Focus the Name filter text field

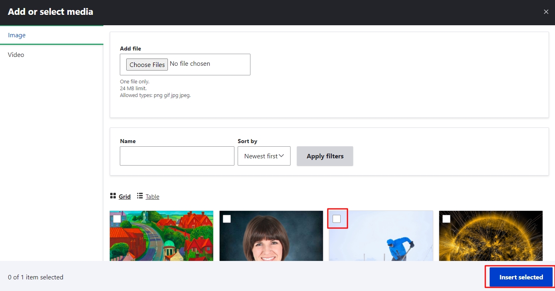(177, 156)
